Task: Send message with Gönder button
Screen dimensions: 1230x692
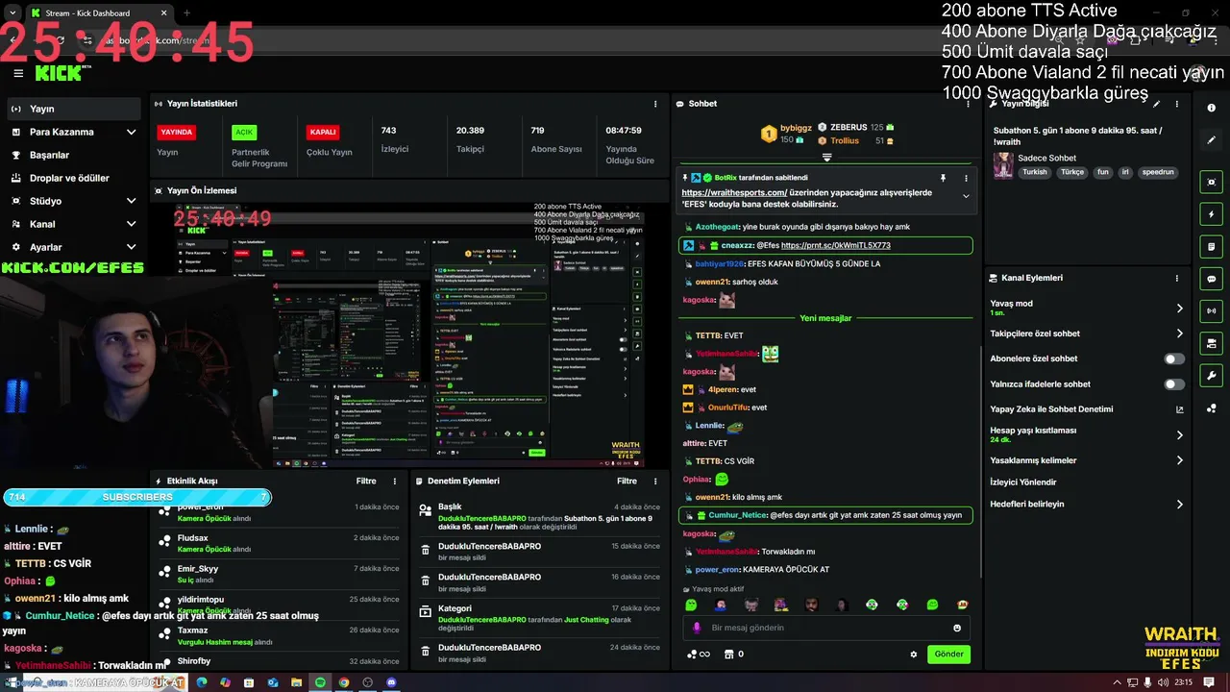Action: click(948, 655)
